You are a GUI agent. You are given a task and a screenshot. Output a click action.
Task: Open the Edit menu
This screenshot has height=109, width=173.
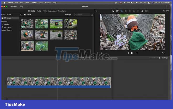click(22, 3)
